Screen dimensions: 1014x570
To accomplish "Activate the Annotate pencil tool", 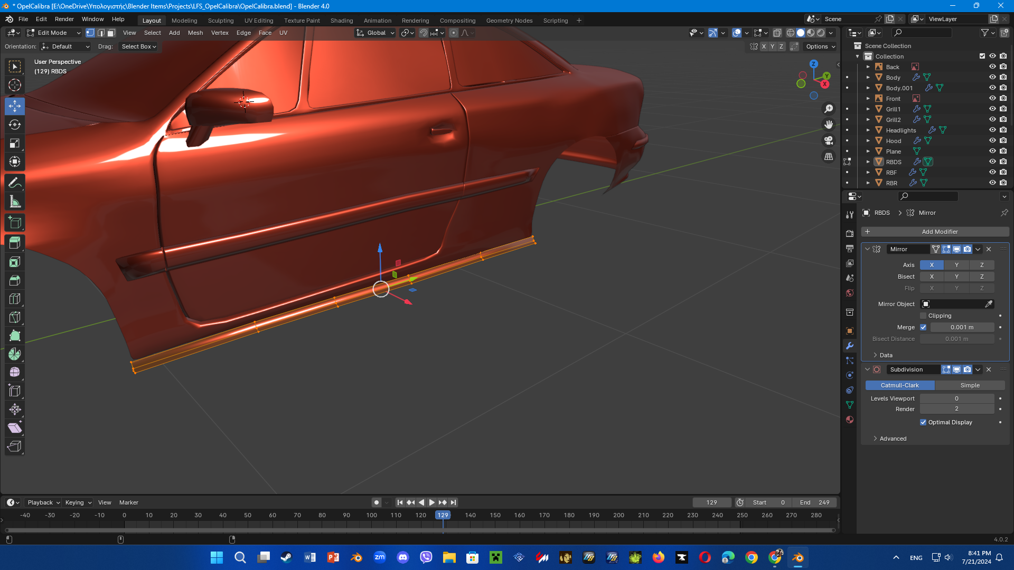I will click(15, 183).
